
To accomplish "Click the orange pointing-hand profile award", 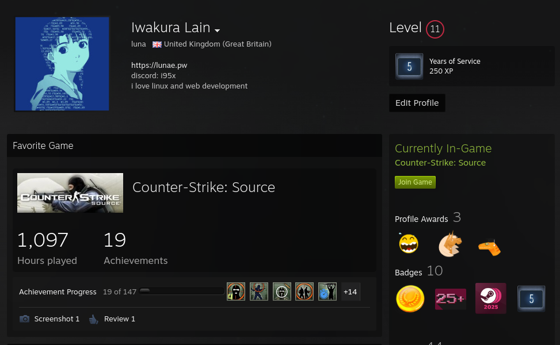I will (x=489, y=247).
